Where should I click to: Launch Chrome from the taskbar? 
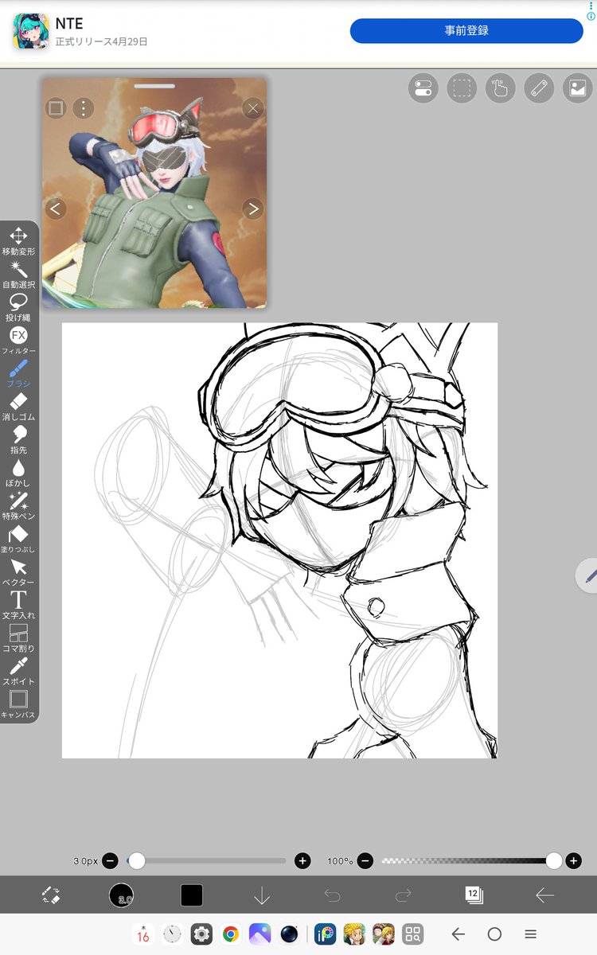[x=231, y=934]
